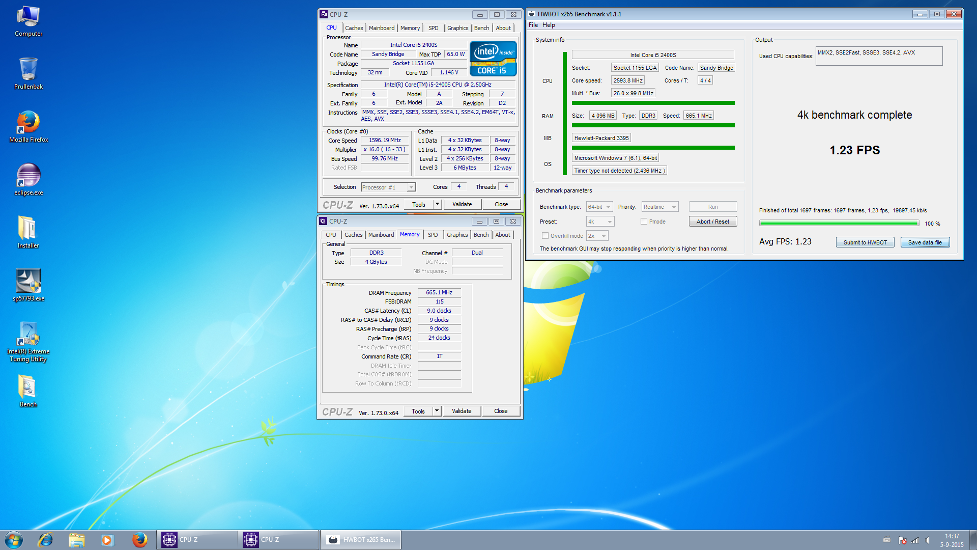Open Bench tab in top CPU-Z
The width and height of the screenshot is (977, 550).
[482, 28]
